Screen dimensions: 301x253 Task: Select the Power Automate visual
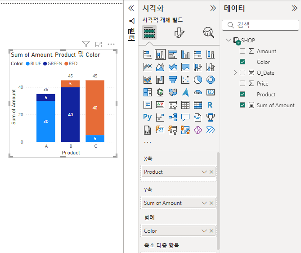click(211, 130)
